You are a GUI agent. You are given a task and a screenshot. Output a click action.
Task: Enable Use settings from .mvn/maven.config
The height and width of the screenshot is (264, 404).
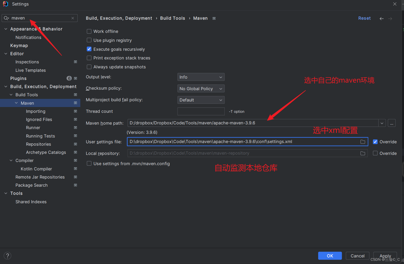89,164
